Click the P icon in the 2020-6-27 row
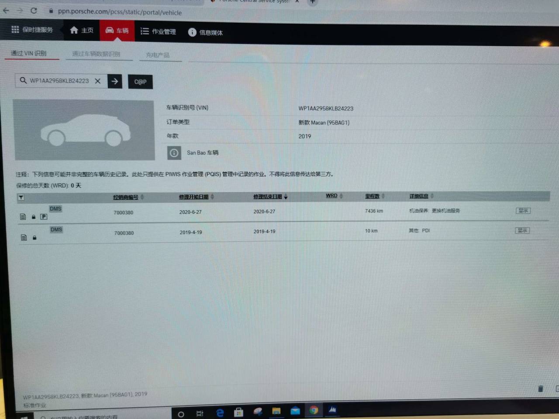Viewport: 559px width, 419px height. (x=44, y=216)
